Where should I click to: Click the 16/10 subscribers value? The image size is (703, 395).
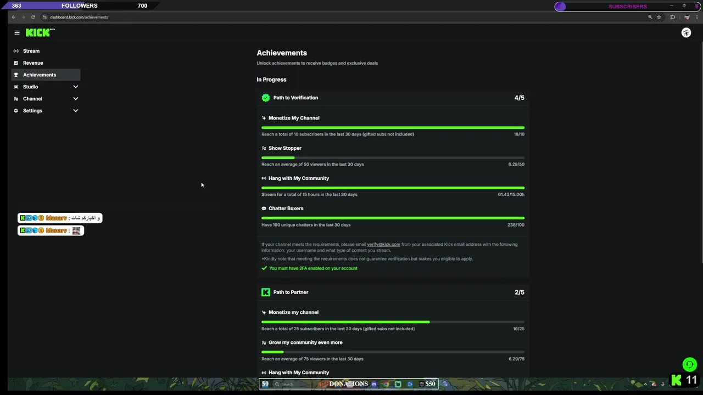(518, 134)
